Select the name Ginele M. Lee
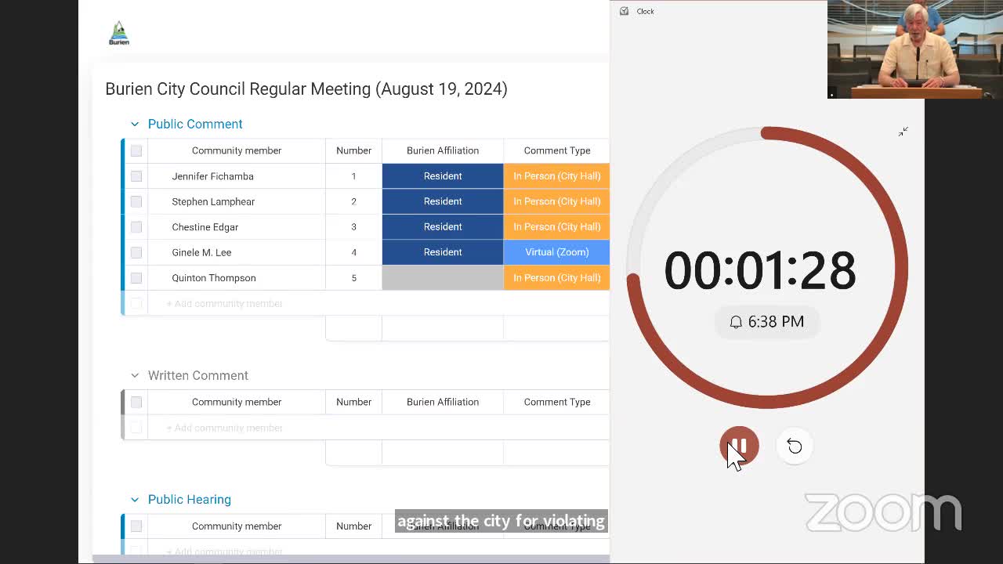This screenshot has height=564, width=1003. click(x=201, y=252)
